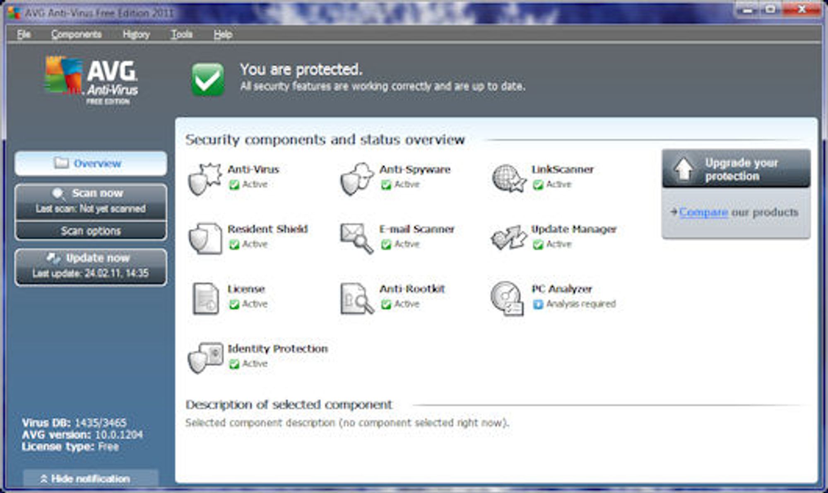The height and width of the screenshot is (493, 828).
Task: Maximize the AVG window
Action: [x=770, y=10]
